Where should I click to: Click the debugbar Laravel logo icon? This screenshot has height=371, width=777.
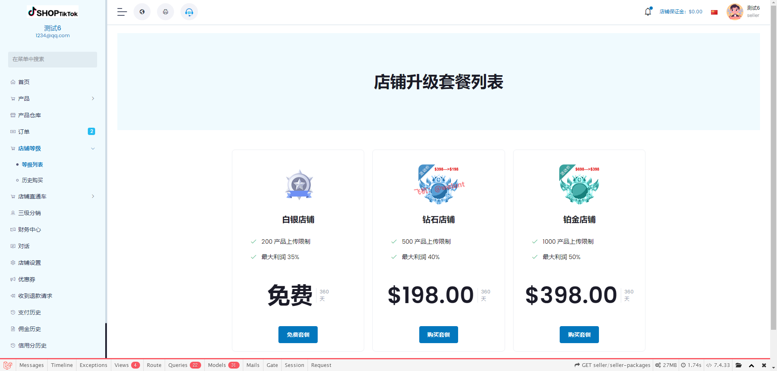pyautogui.click(x=8, y=365)
